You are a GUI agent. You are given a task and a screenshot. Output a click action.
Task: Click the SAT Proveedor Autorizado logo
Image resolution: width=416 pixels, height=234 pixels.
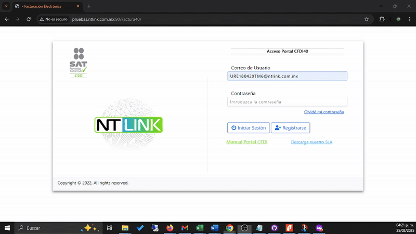pyautogui.click(x=79, y=62)
